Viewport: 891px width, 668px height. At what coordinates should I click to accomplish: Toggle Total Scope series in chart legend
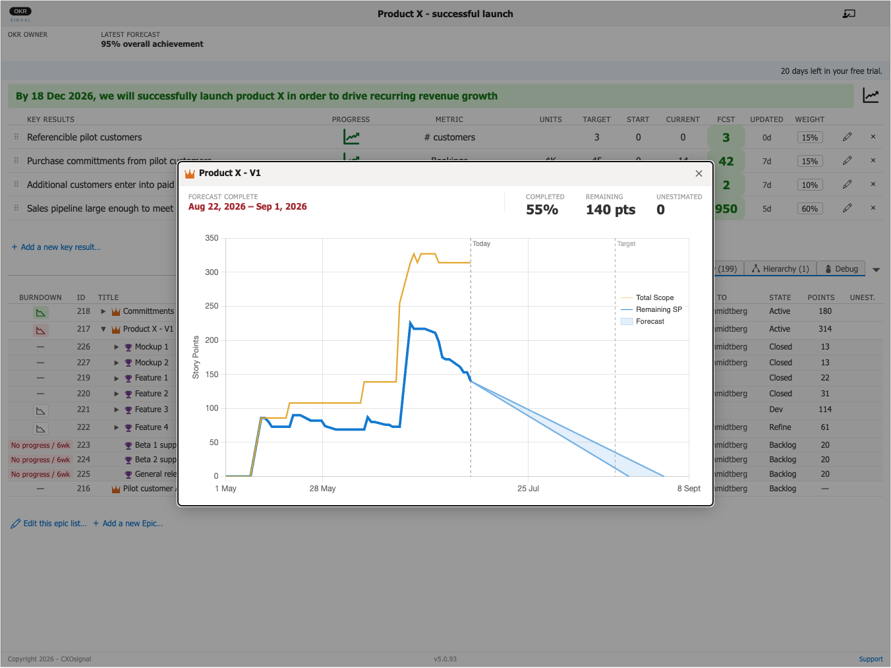coord(647,298)
